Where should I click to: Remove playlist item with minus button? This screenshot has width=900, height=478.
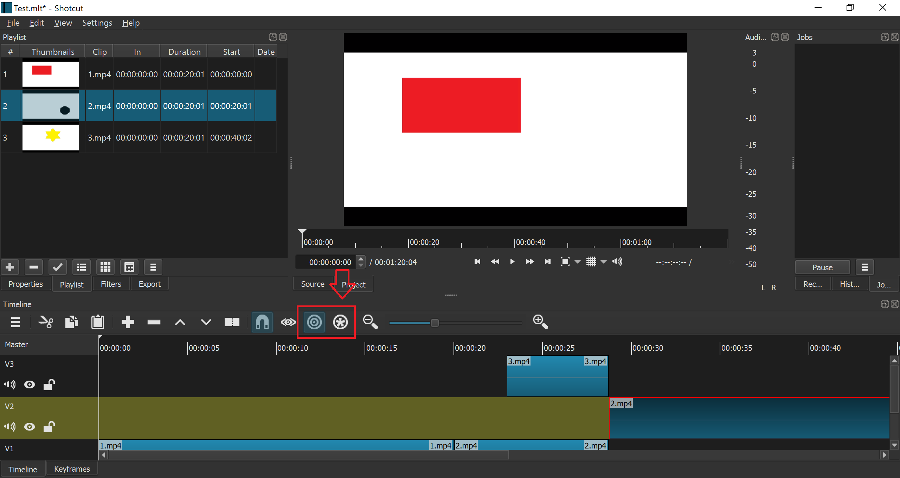coord(34,267)
